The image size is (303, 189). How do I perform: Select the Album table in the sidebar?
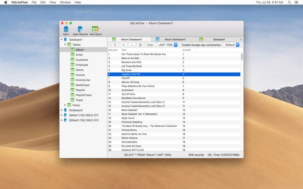tap(83, 50)
